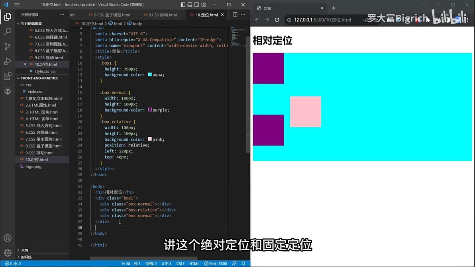This screenshot has height=267, width=475.
Task: Open VS Code hamburger application menu
Action: [17, 4]
